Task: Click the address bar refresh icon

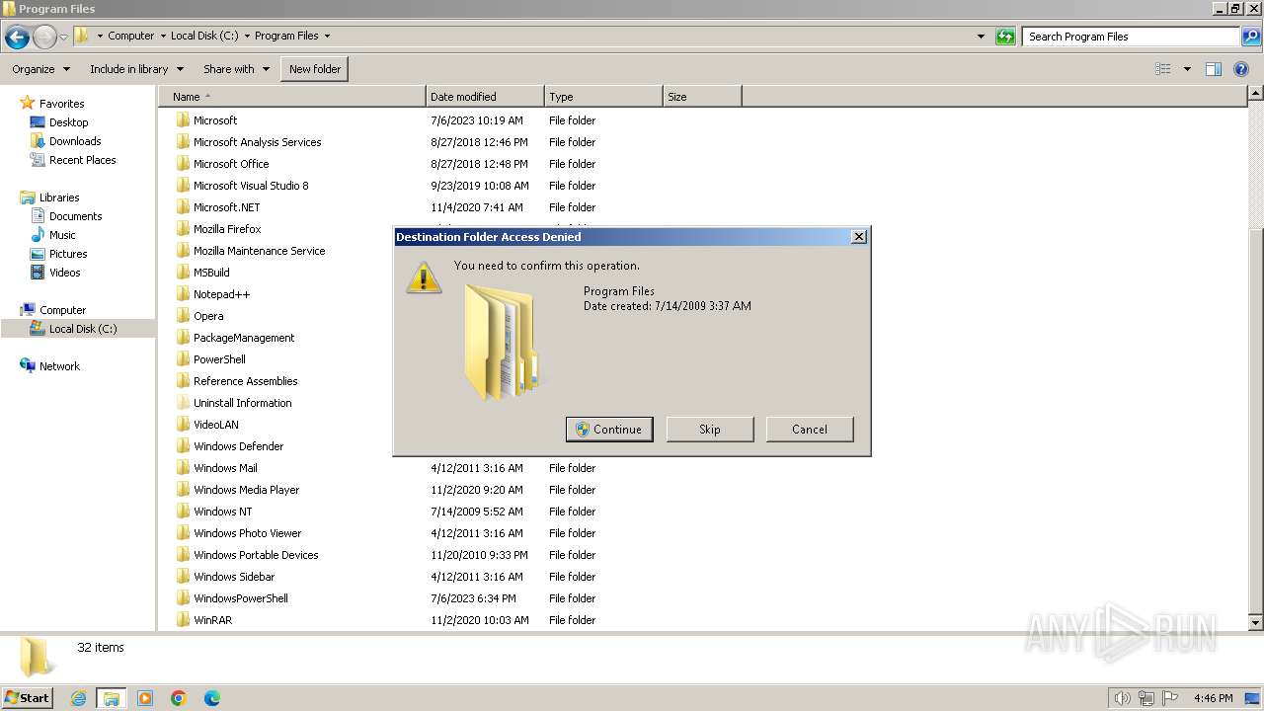Action: point(1005,37)
